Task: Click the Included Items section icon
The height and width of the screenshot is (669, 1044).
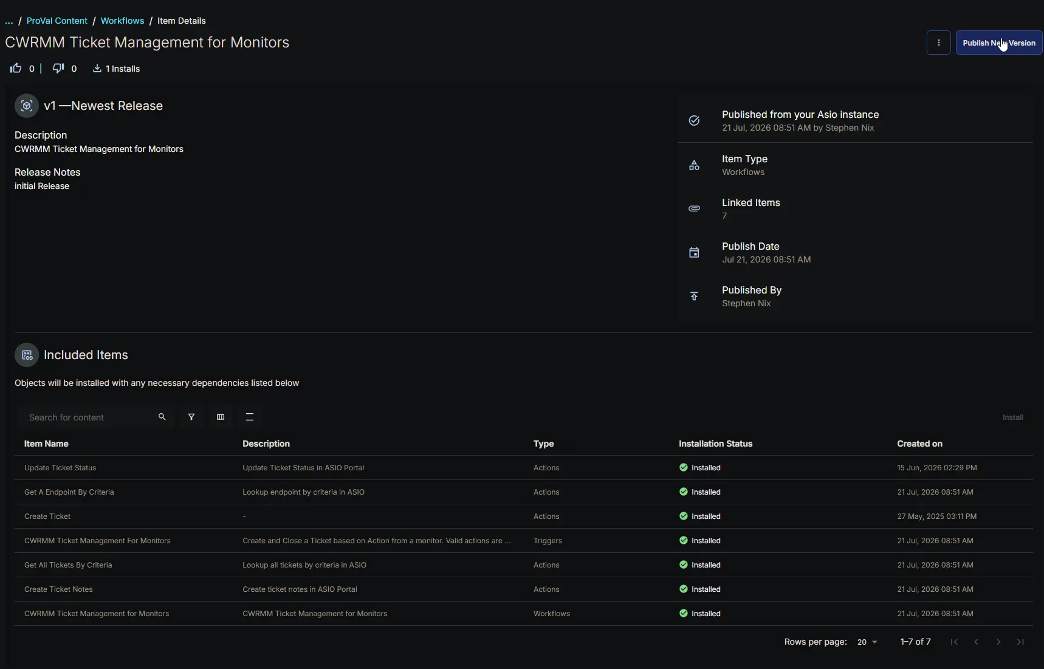Action: tap(27, 355)
